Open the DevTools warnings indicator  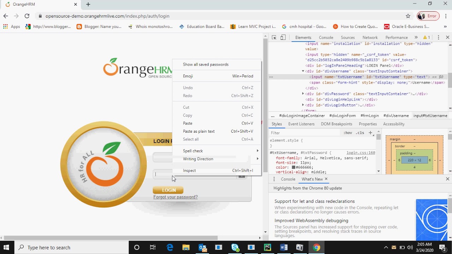click(427, 37)
